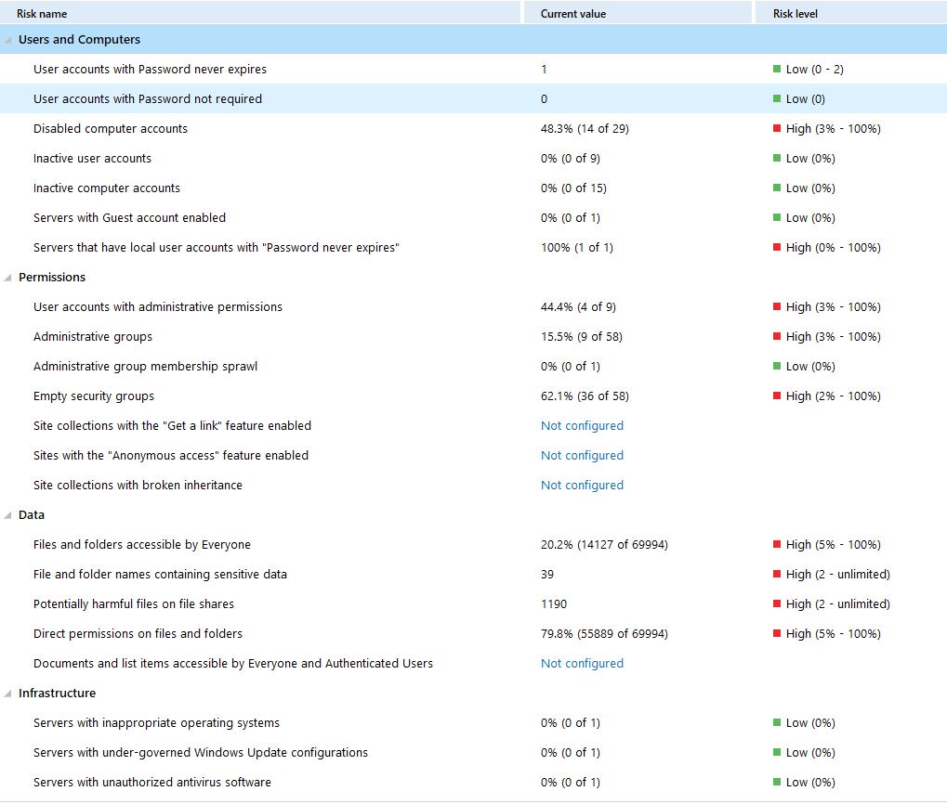The height and width of the screenshot is (804, 947).
Task: Click the High (0% - 100%) risk level
Action: coord(827,247)
